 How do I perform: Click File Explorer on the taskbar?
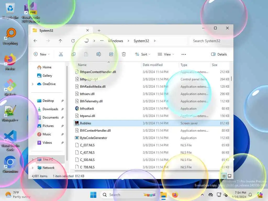pyautogui.click(x=163, y=195)
